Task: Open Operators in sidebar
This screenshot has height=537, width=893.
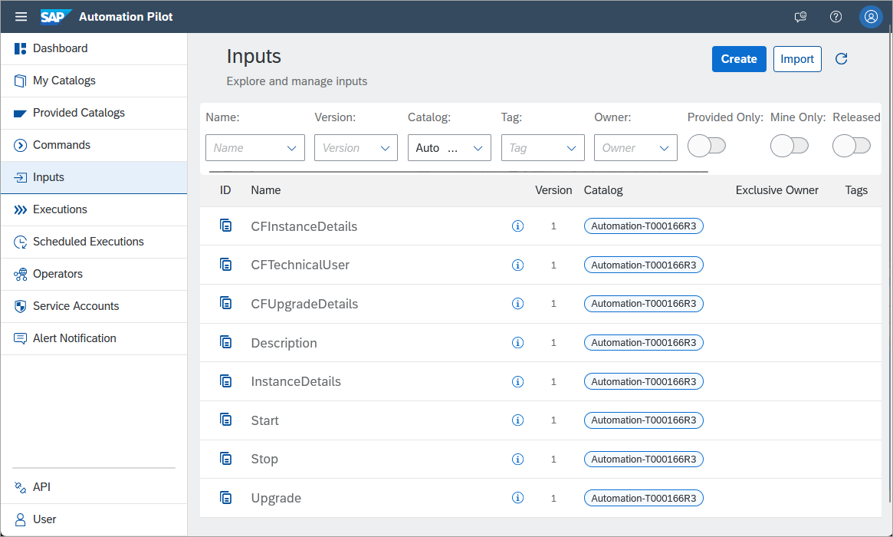Action: point(94,274)
